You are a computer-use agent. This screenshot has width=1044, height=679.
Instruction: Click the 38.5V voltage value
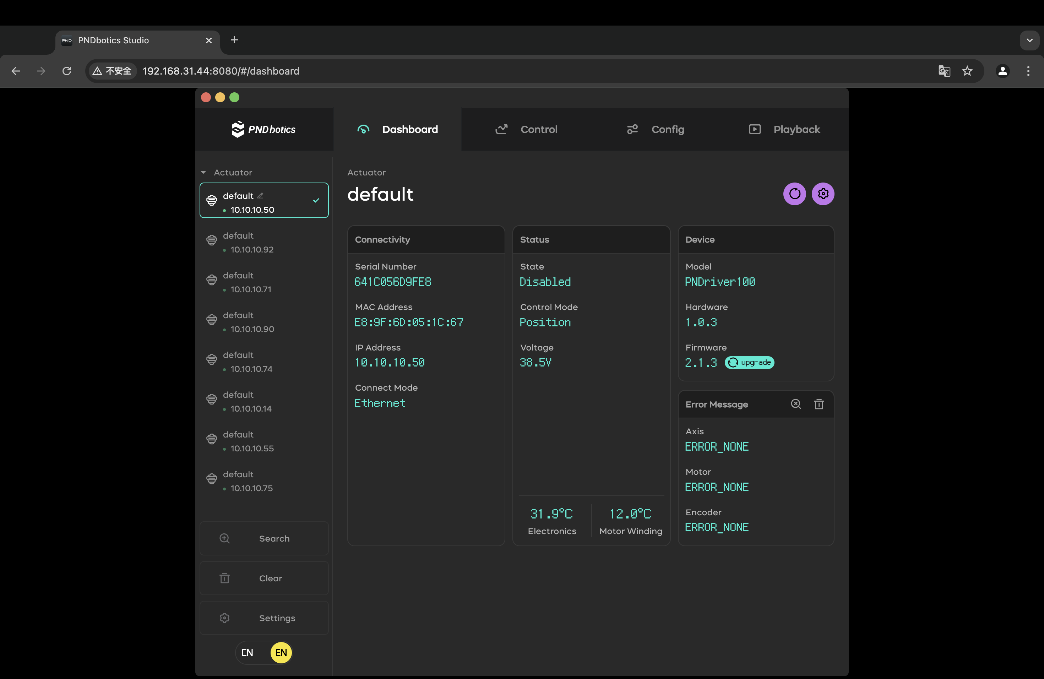coord(535,363)
